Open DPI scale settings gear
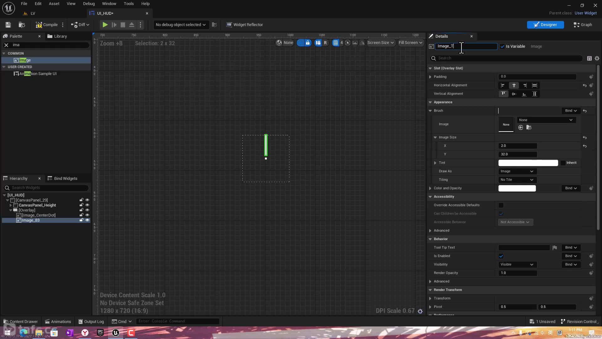This screenshot has width=602, height=339. pos(420,311)
